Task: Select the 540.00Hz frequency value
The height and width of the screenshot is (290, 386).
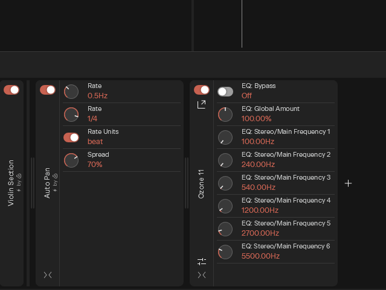Action: [259, 187]
